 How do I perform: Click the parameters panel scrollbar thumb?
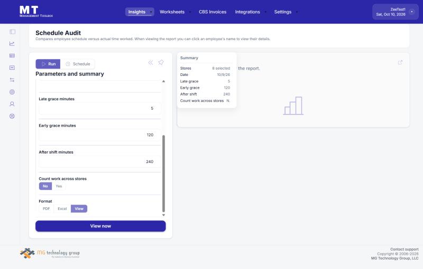click(x=163, y=174)
